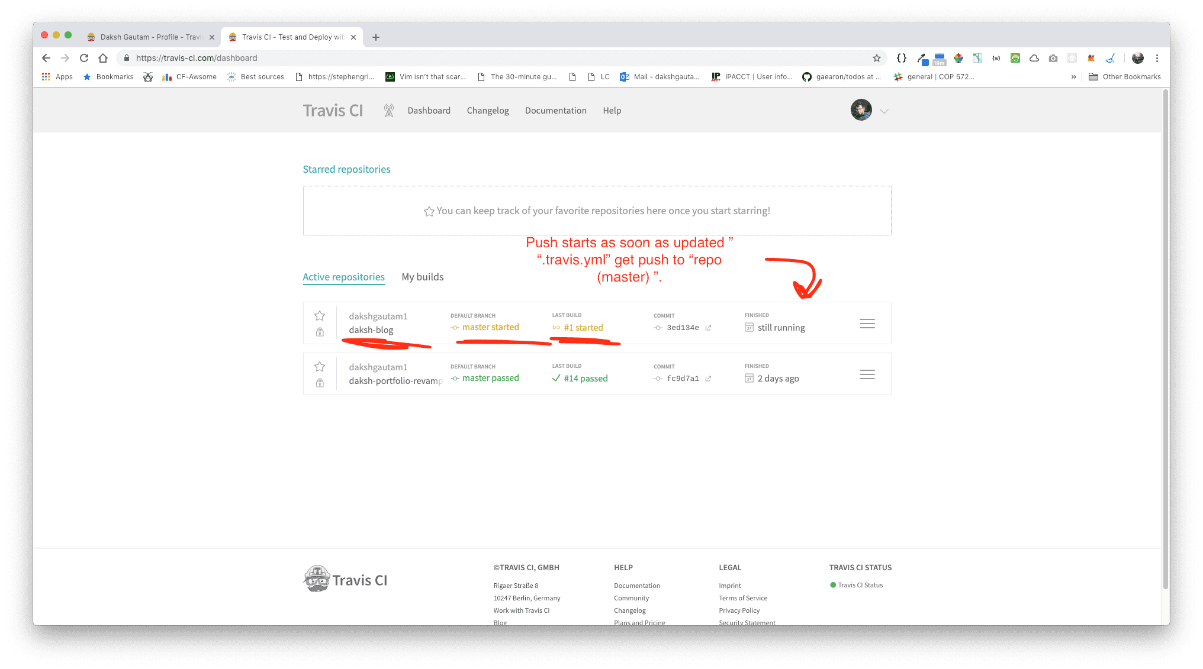1203x669 pixels.
Task: Open the 'Vim isn't that scar...' bookmark
Action: click(426, 77)
